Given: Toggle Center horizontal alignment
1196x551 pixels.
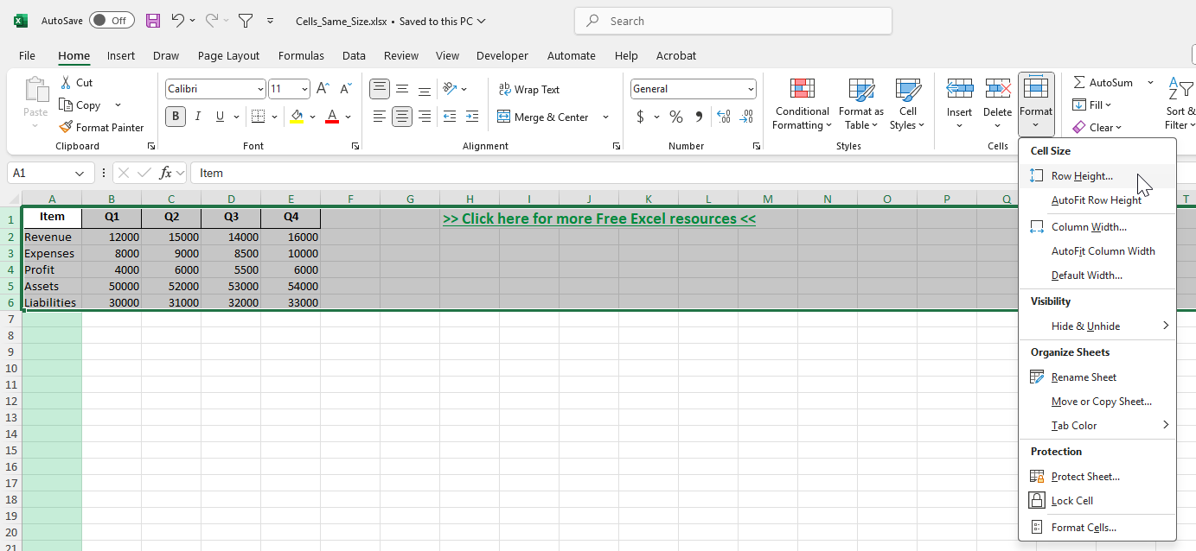Looking at the screenshot, I should tap(402, 117).
